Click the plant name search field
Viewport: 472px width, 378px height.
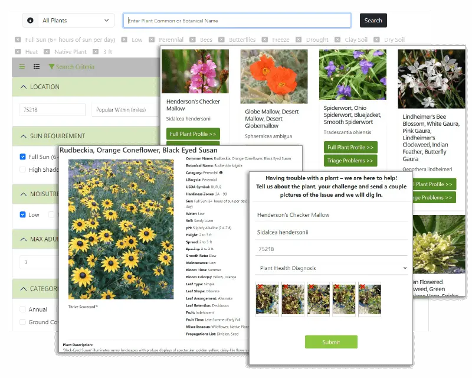pyautogui.click(x=237, y=21)
